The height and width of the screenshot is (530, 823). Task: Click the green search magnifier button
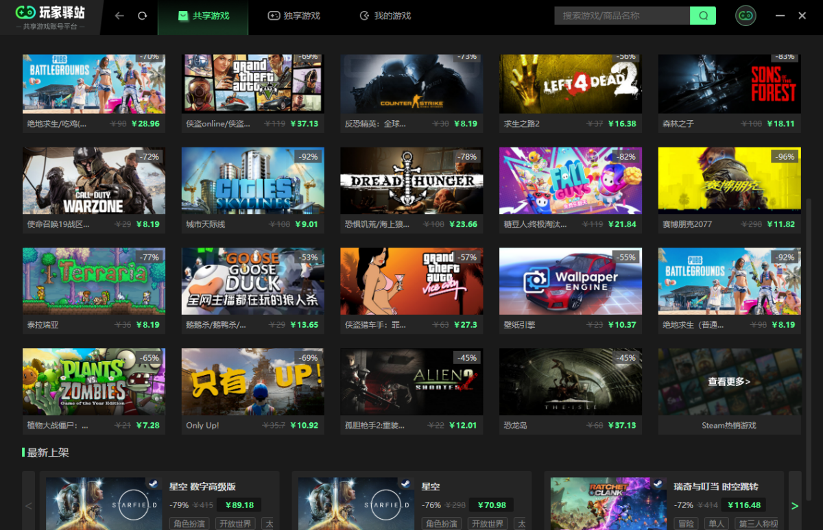point(703,15)
